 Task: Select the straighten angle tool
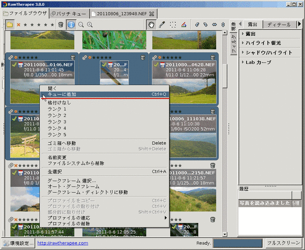(x=184, y=24)
